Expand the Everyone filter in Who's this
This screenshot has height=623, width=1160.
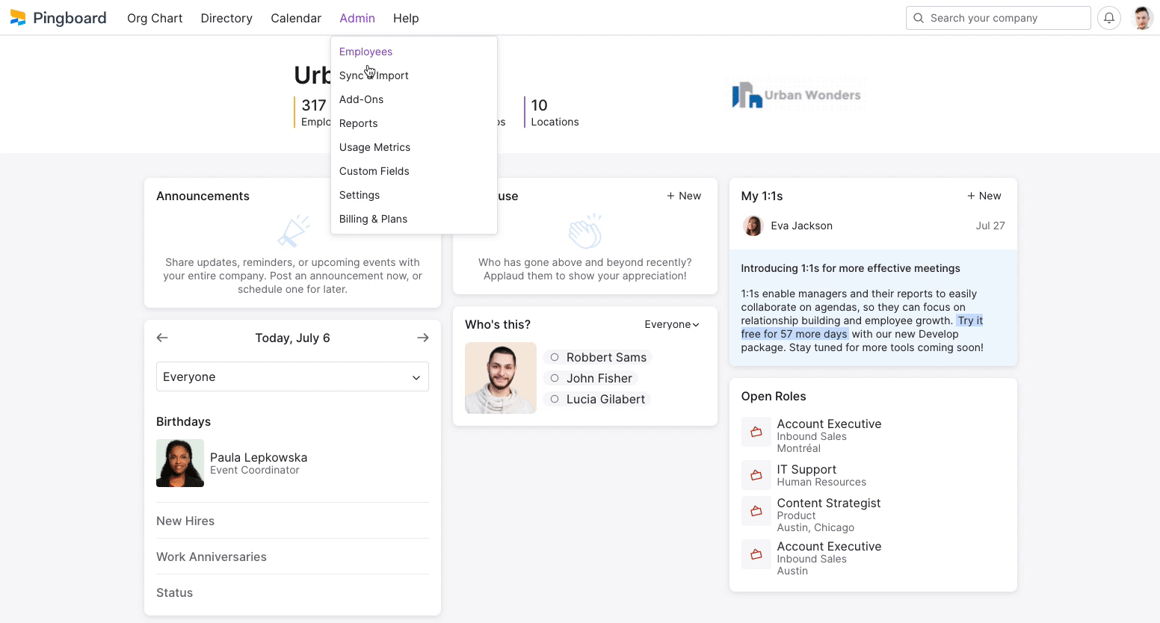(x=671, y=324)
